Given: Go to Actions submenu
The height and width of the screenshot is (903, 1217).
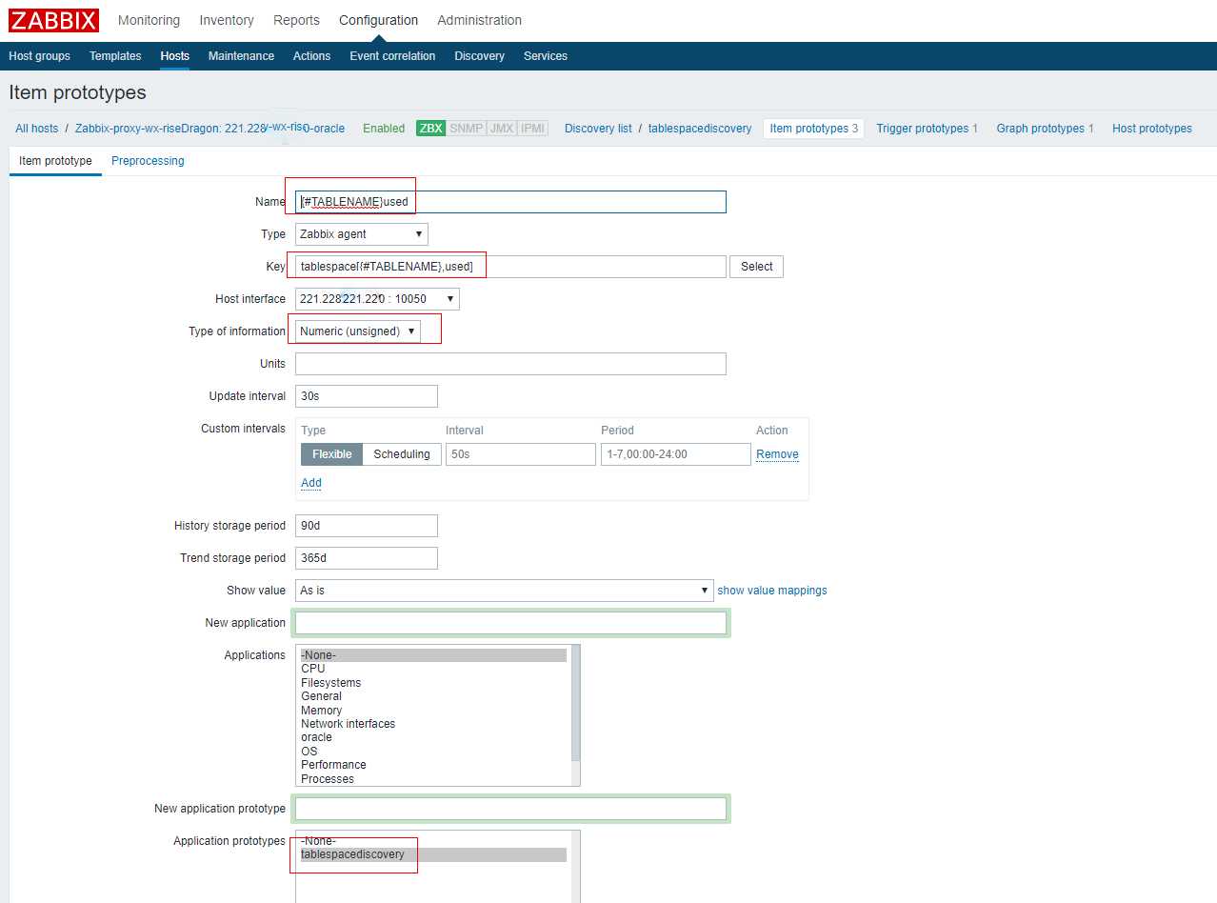Looking at the screenshot, I should pyautogui.click(x=311, y=56).
